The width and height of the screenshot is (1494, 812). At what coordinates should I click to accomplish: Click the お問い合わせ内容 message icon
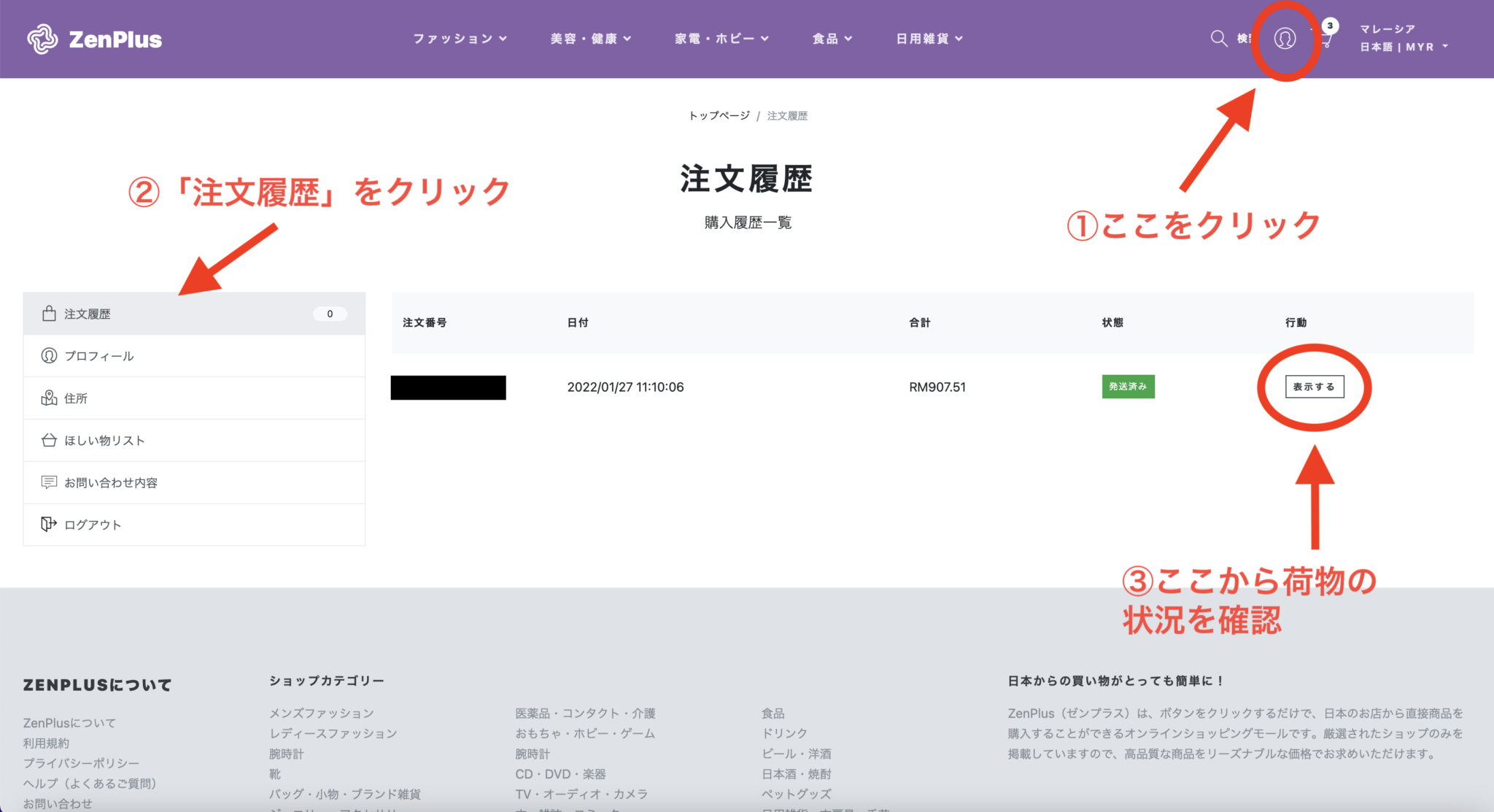48,482
